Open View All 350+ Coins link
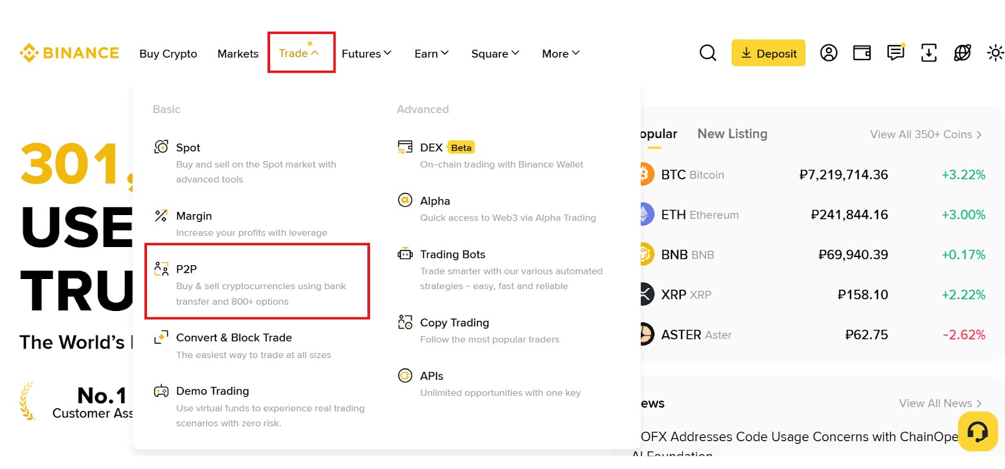 tap(926, 134)
